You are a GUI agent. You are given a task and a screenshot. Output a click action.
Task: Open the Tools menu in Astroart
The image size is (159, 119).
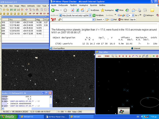pos(44,6)
